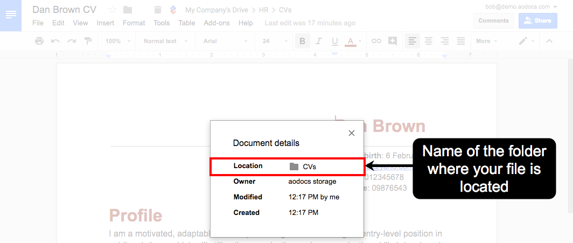Toggle underline formatting
The width and height of the screenshot is (573, 243).
click(335, 41)
